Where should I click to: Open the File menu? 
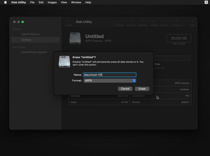[32, 2]
